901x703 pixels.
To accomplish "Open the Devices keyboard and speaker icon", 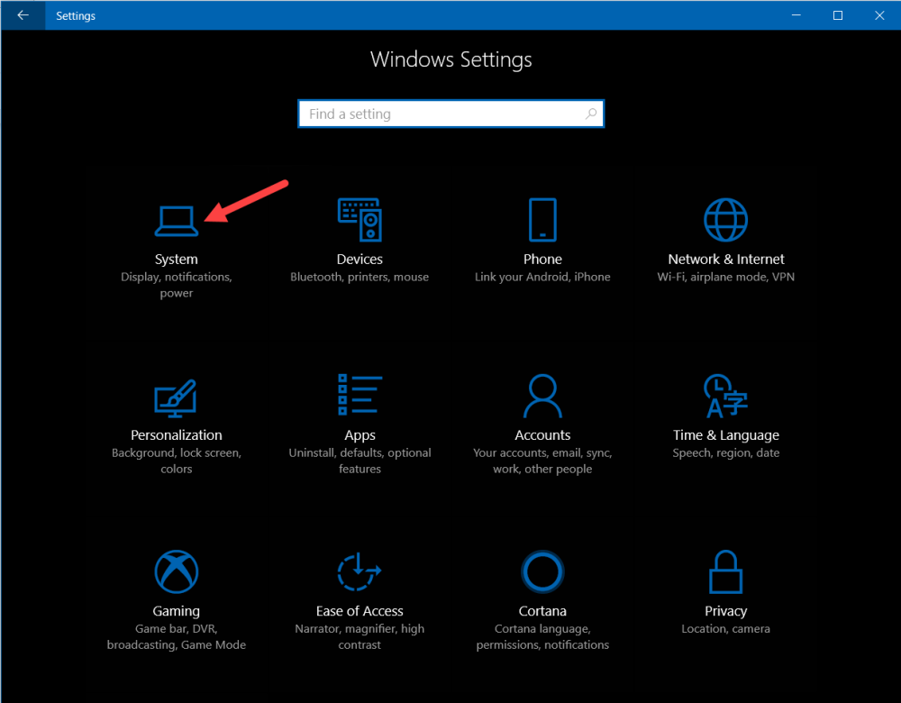I will [x=359, y=220].
